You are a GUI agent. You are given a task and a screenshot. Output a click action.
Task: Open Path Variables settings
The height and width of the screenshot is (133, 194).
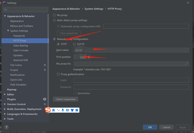pyautogui.click(x=18, y=85)
